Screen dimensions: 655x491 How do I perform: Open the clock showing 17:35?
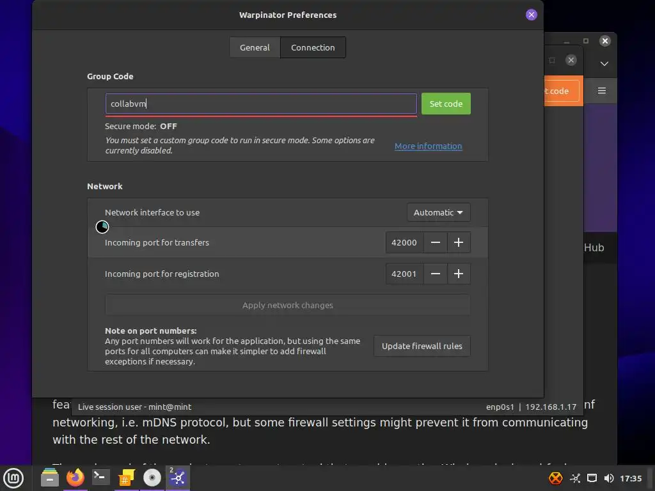pyautogui.click(x=630, y=478)
